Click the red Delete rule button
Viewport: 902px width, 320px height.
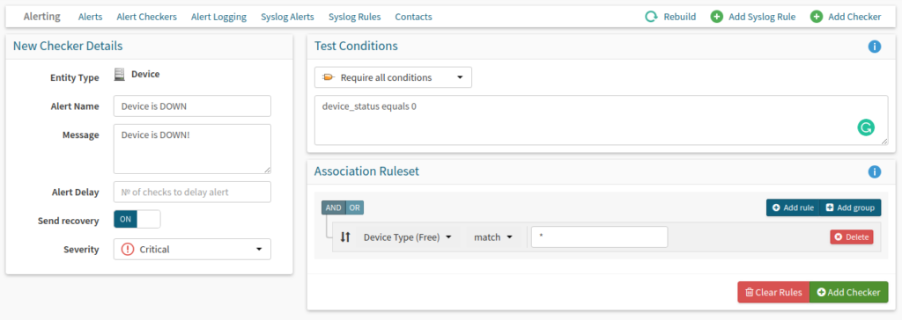[852, 236]
